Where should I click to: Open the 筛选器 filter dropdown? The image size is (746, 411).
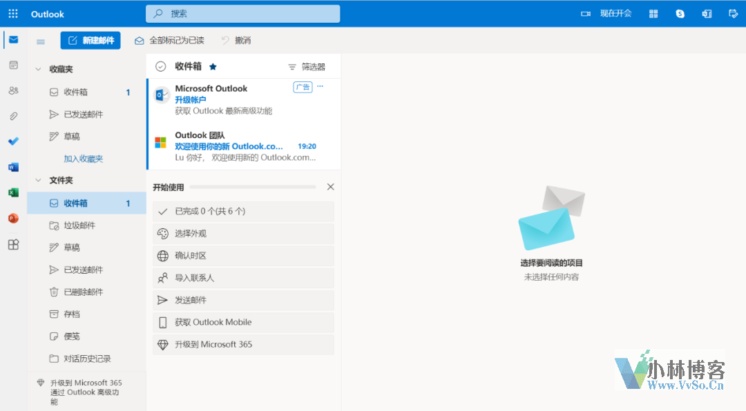click(x=307, y=67)
